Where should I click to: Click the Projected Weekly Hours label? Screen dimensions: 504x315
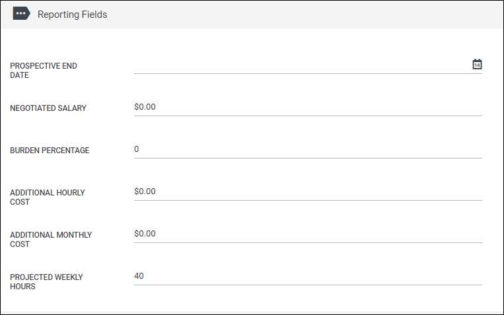[x=46, y=282]
